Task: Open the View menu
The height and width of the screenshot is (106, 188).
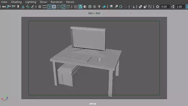Action: pos(4,2)
